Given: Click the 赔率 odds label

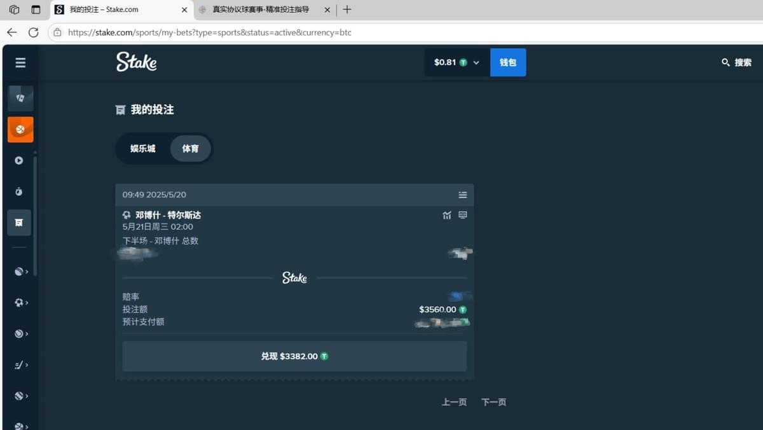Looking at the screenshot, I should pyautogui.click(x=131, y=297).
